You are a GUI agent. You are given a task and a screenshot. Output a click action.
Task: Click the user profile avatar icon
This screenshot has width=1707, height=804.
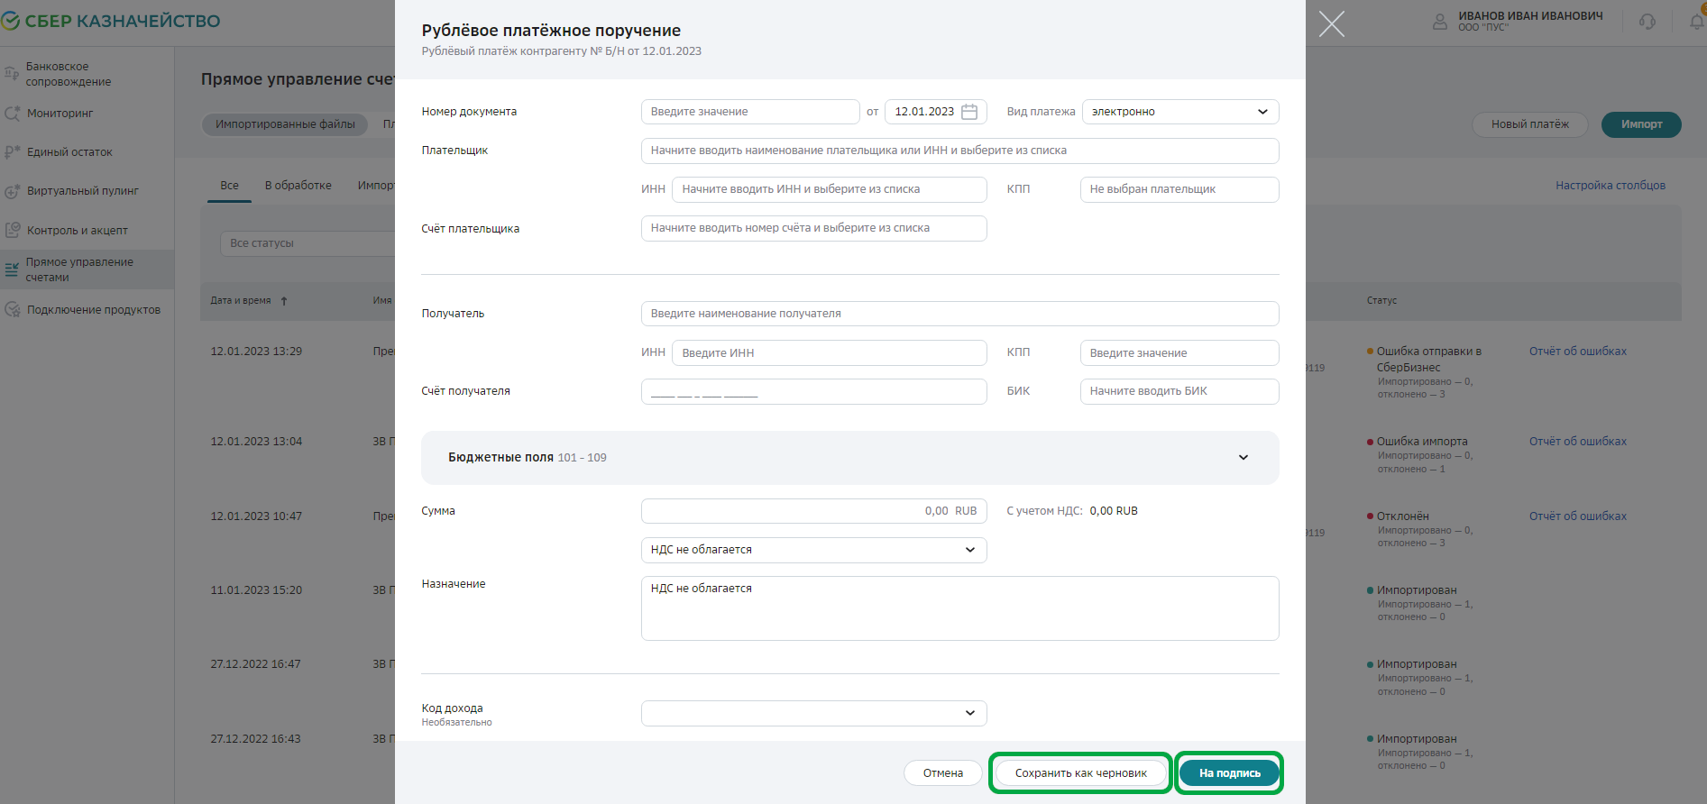click(1440, 22)
